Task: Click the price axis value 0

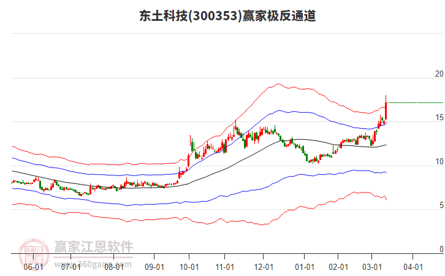Action: point(441,249)
